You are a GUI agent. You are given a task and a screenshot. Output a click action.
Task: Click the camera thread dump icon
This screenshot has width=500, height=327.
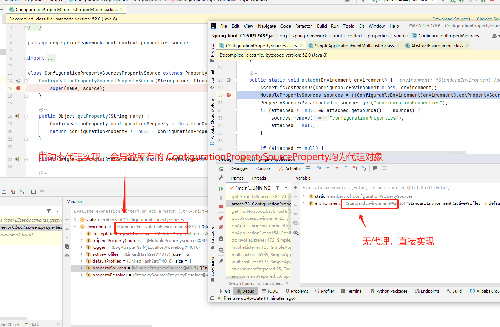tap(221, 238)
